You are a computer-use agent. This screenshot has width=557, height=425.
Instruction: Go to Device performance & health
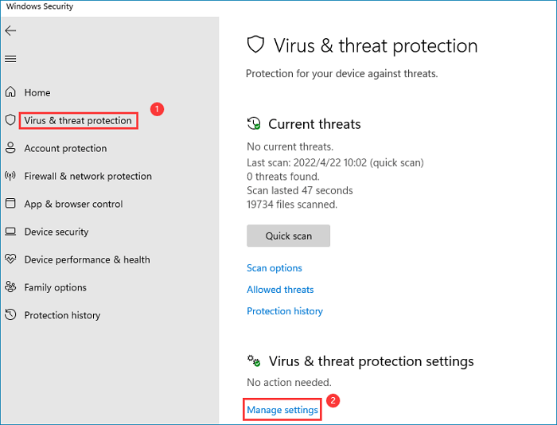[x=87, y=259]
